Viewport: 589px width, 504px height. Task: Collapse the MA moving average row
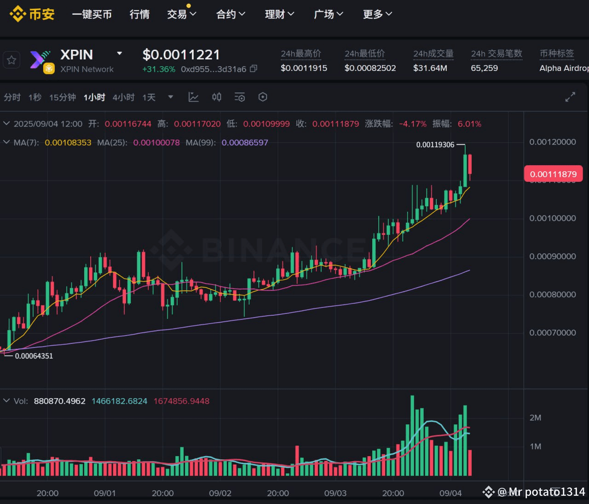tap(6, 143)
